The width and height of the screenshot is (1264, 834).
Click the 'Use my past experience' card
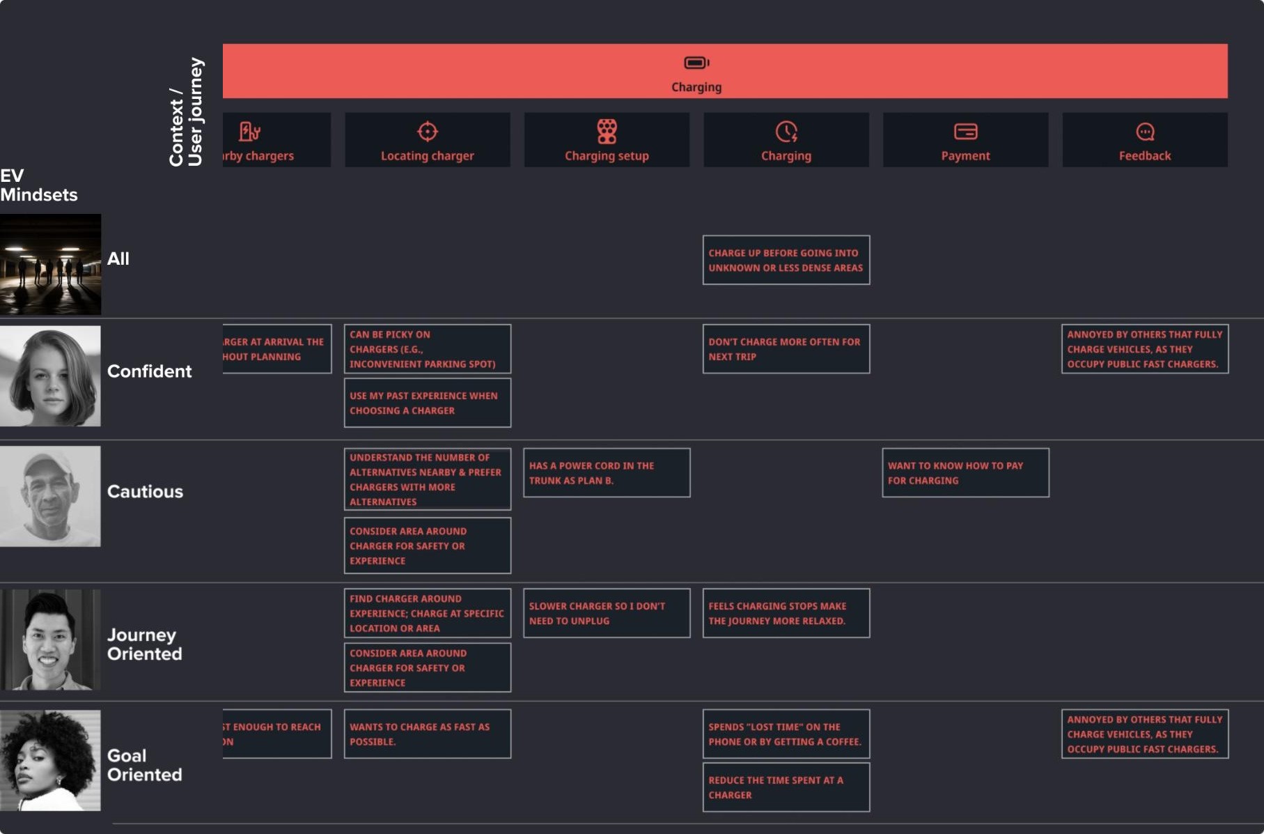tap(428, 403)
